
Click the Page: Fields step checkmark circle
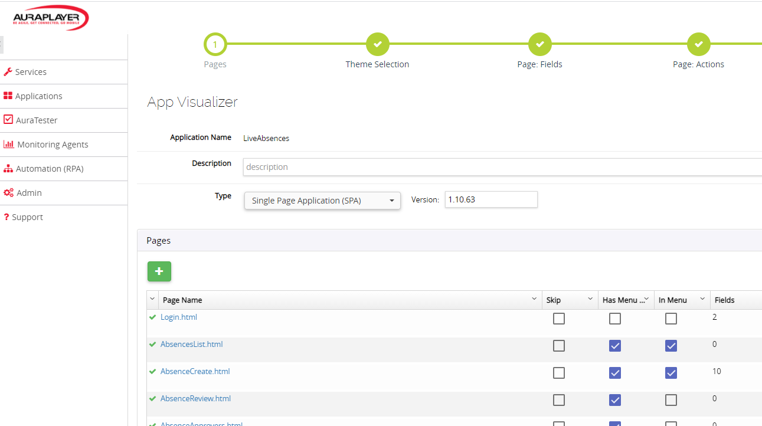point(540,44)
